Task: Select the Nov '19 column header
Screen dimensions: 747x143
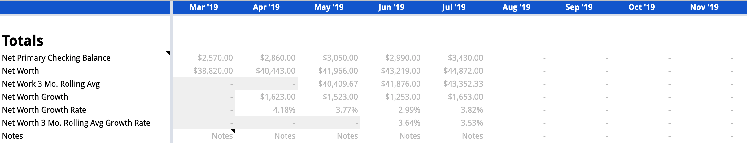Action: coord(704,7)
